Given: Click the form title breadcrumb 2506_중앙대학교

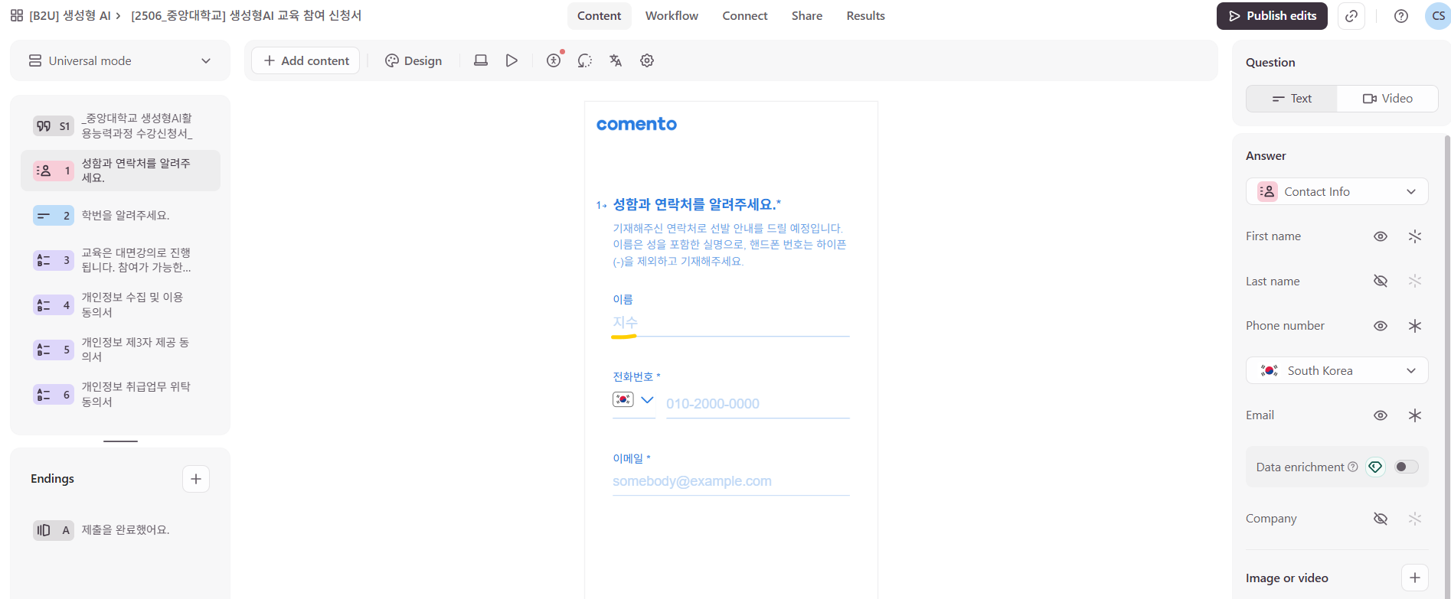Looking at the screenshot, I should tap(246, 16).
